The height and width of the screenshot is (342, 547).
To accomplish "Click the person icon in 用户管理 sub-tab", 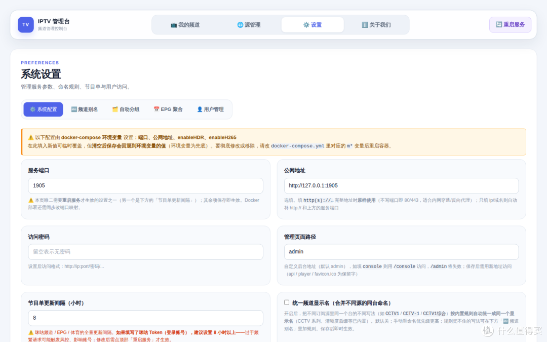I will (200, 109).
